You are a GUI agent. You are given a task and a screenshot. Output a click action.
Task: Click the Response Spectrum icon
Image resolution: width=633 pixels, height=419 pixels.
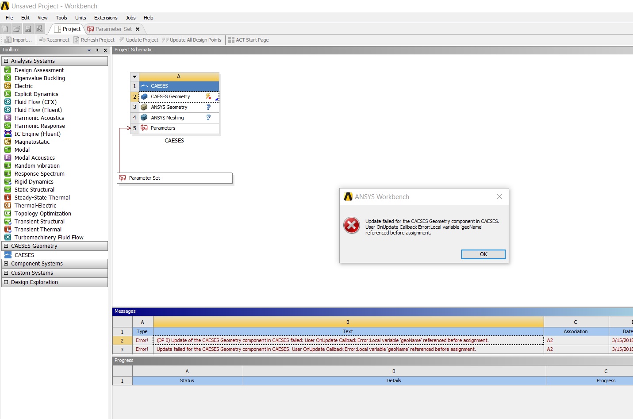[x=8, y=173]
